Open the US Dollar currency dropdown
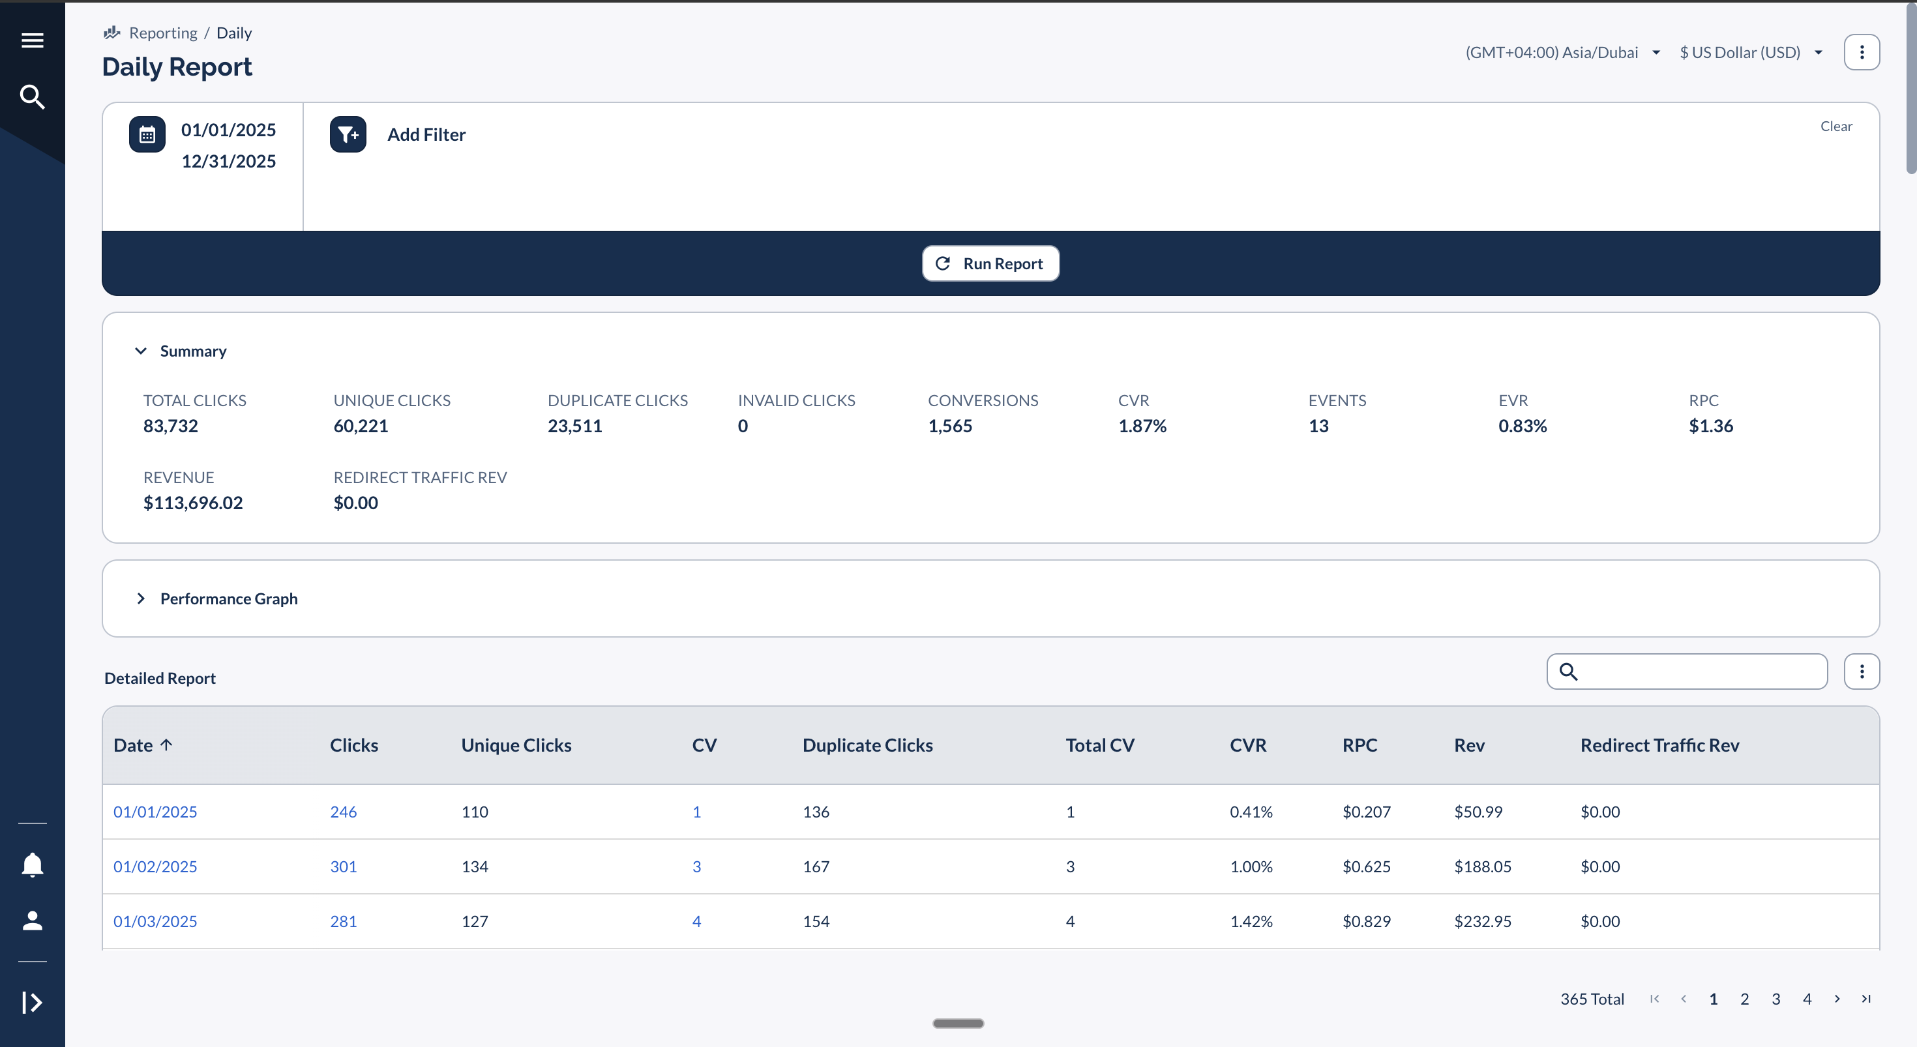Viewport: 1917px width, 1047px height. (1819, 52)
